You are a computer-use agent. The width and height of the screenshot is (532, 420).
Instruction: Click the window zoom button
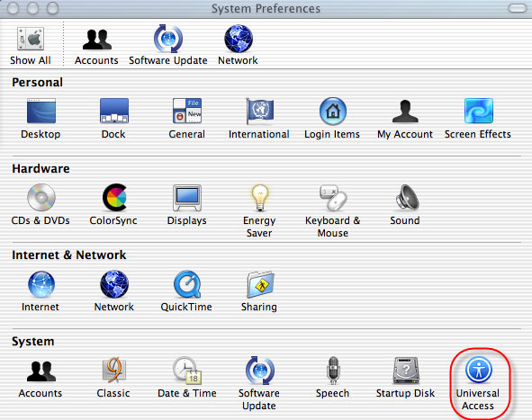(x=52, y=8)
